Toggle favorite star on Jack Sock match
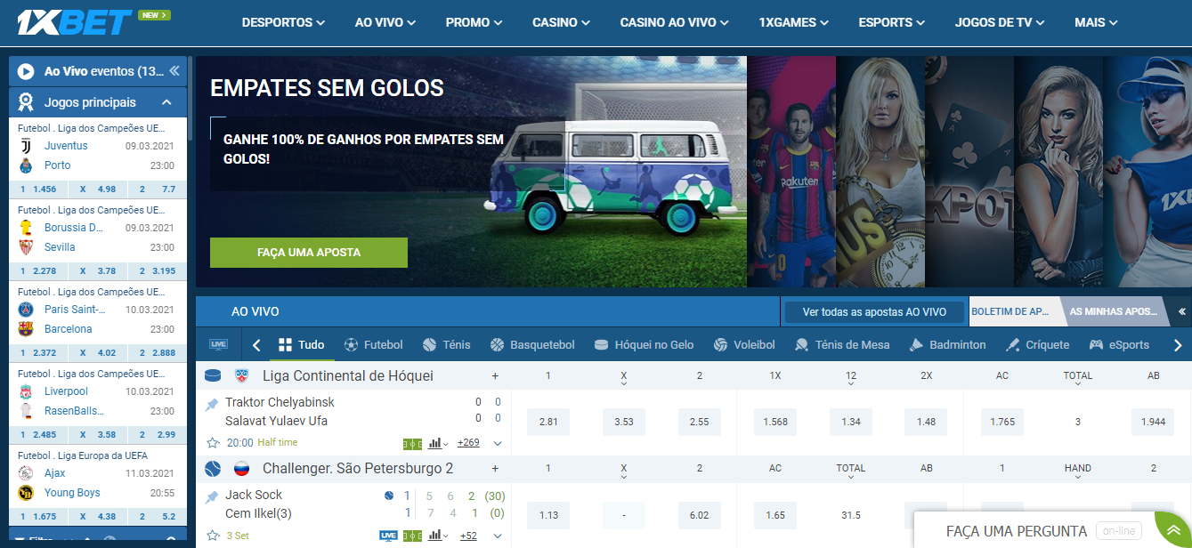 (x=213, y=536)
